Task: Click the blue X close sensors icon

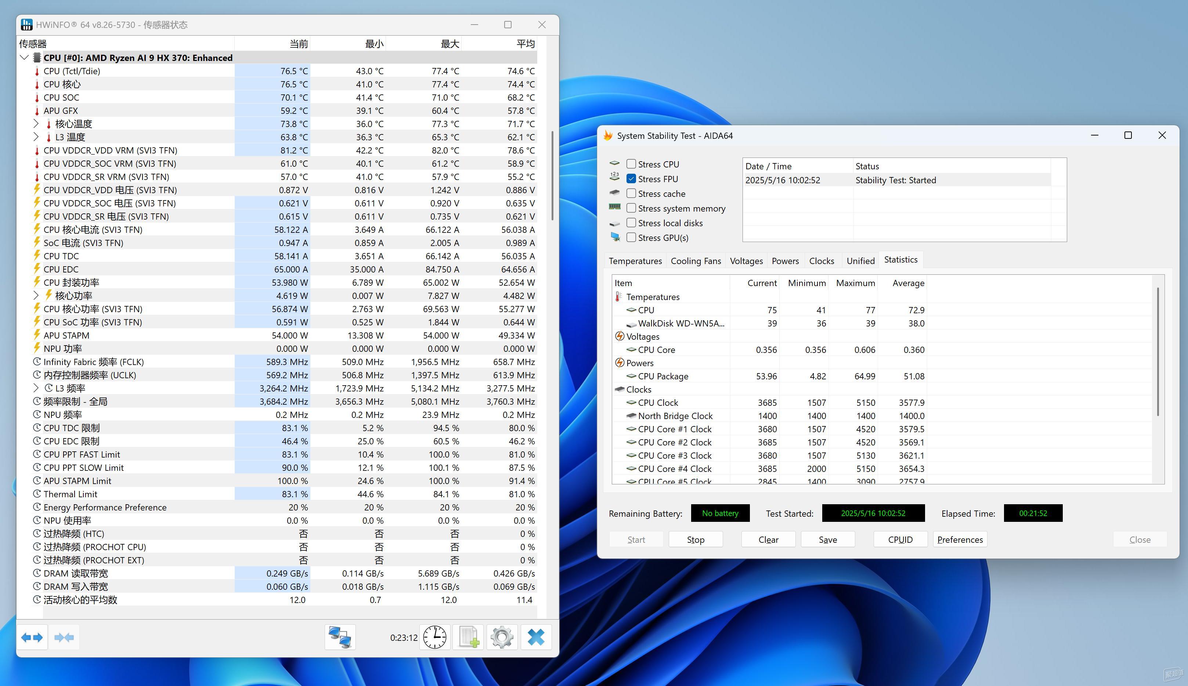Action: pos(536,638)
